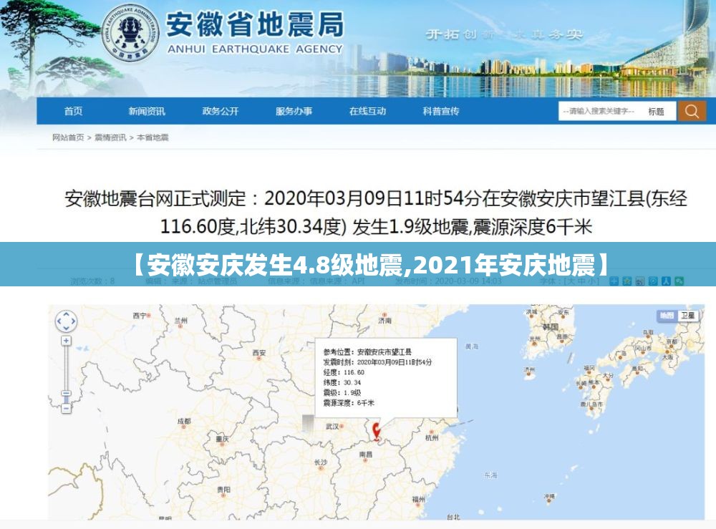Select 科普宣传 in the navigation bar
716x529 pixels.
(x=441, y=111)
